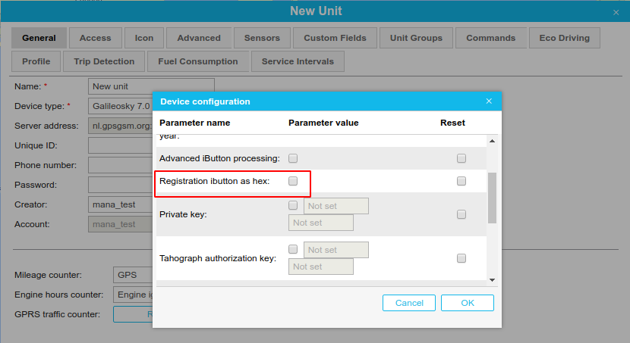Close the Device configuration dialog
This screenshot has height=343, width=630.
tap(489, 101)
